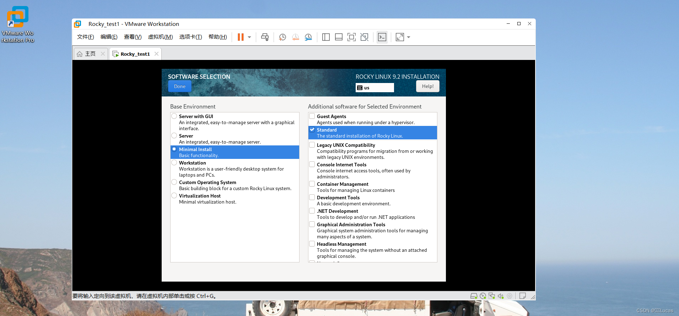Click the 'SOFTWARE SELECTION' heading

(199, 77)
